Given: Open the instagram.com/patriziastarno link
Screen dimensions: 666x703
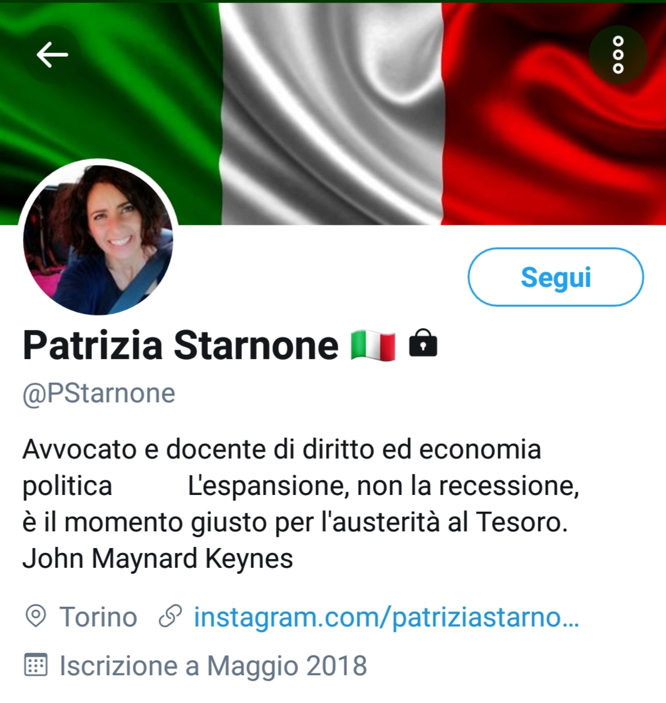Looking at the screenshot, I should coord(386,617).
